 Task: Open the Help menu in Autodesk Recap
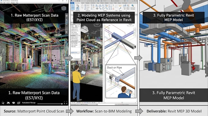17,3
